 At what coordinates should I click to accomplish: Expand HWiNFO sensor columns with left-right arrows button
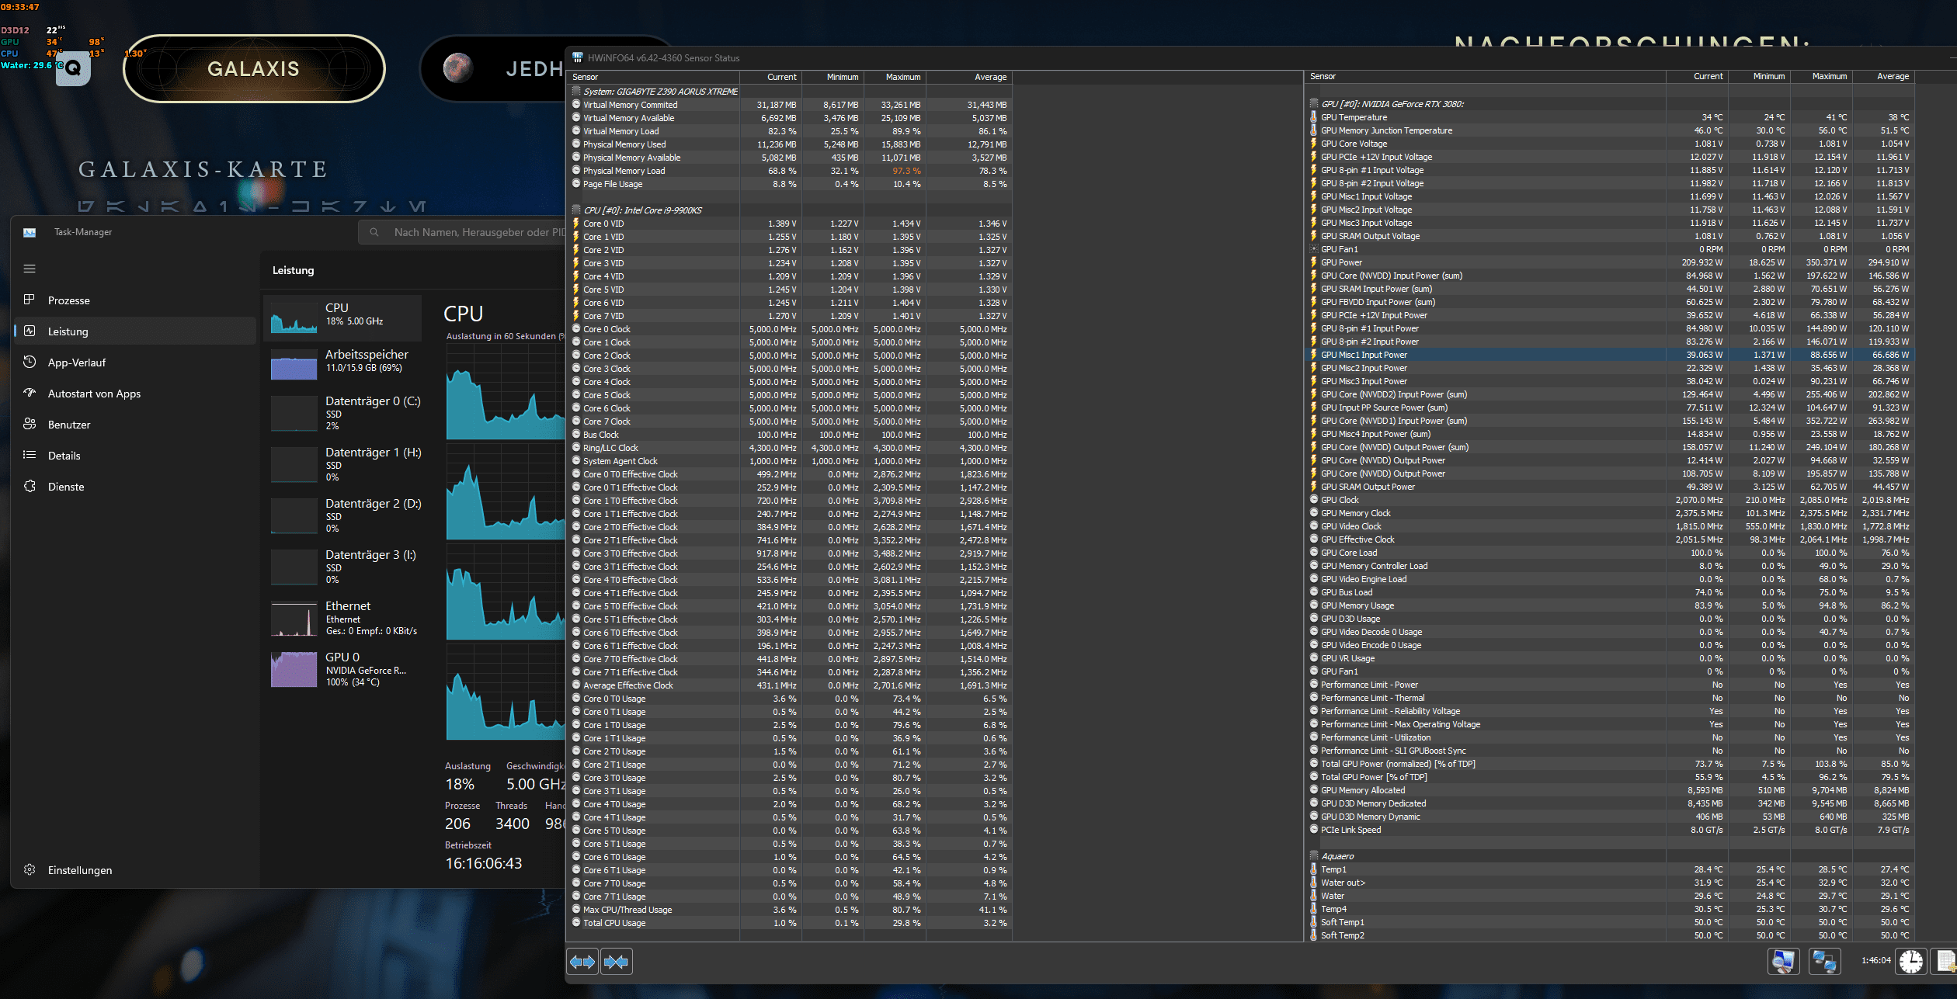point(582,962)
